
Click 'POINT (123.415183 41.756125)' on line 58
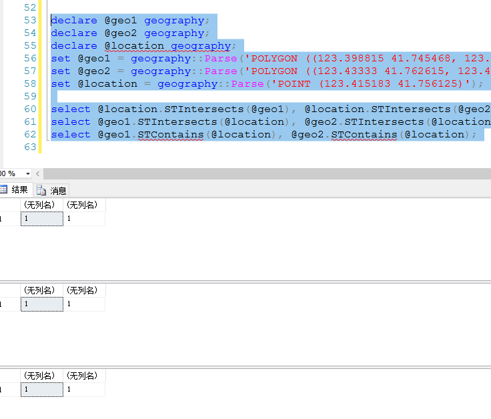tap(370, 84)
